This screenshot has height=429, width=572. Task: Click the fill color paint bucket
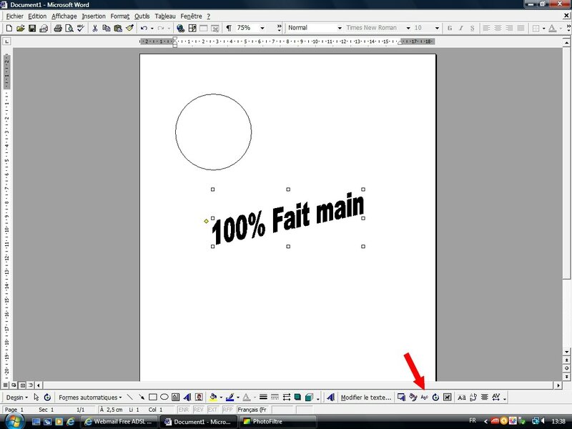point(213,397)
